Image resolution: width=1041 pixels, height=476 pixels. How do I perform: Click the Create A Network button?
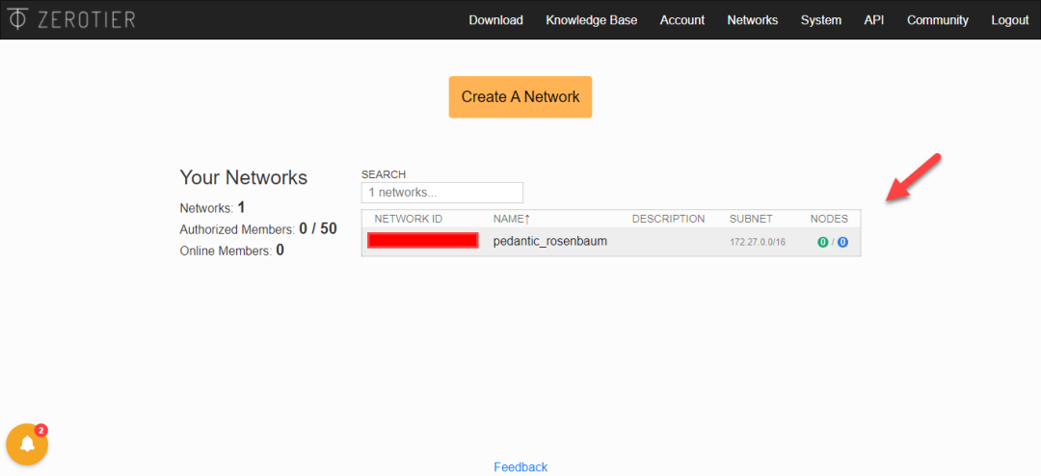click(520, 97)
